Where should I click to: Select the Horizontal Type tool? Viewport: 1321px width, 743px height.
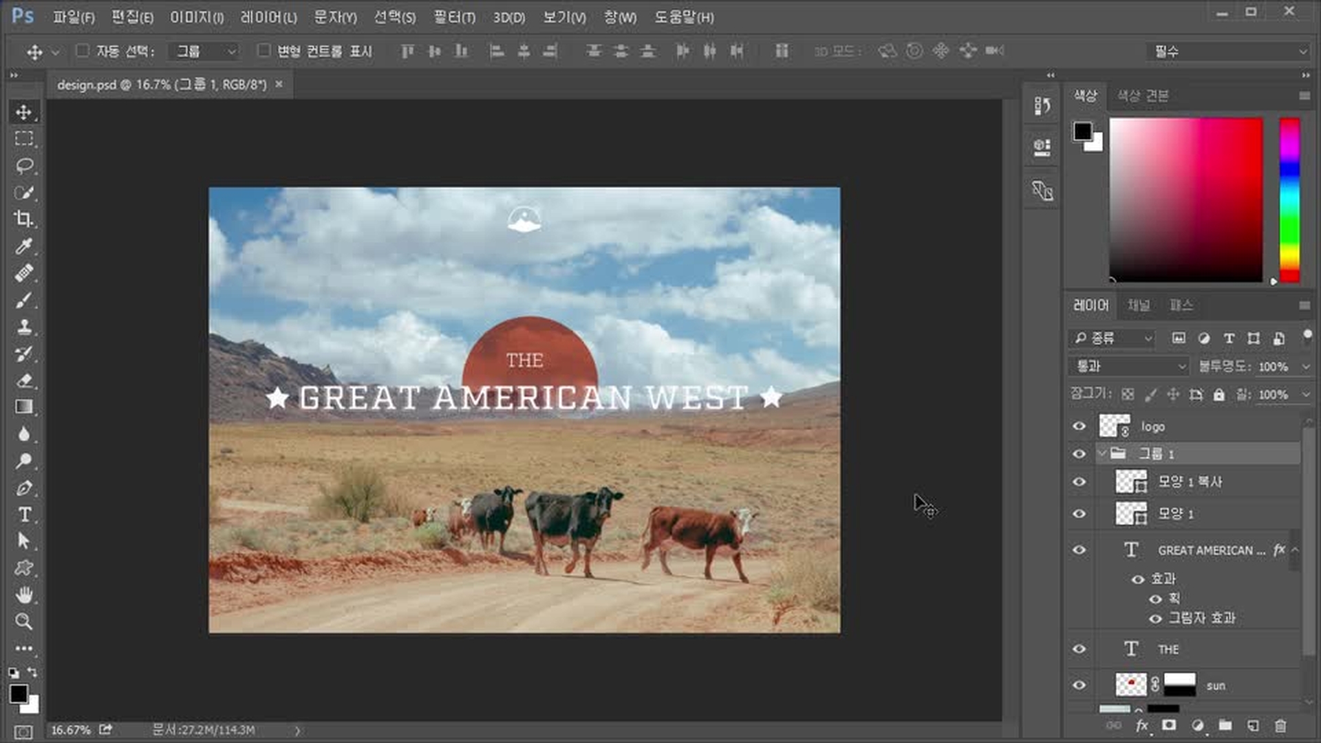pos(24,515)
